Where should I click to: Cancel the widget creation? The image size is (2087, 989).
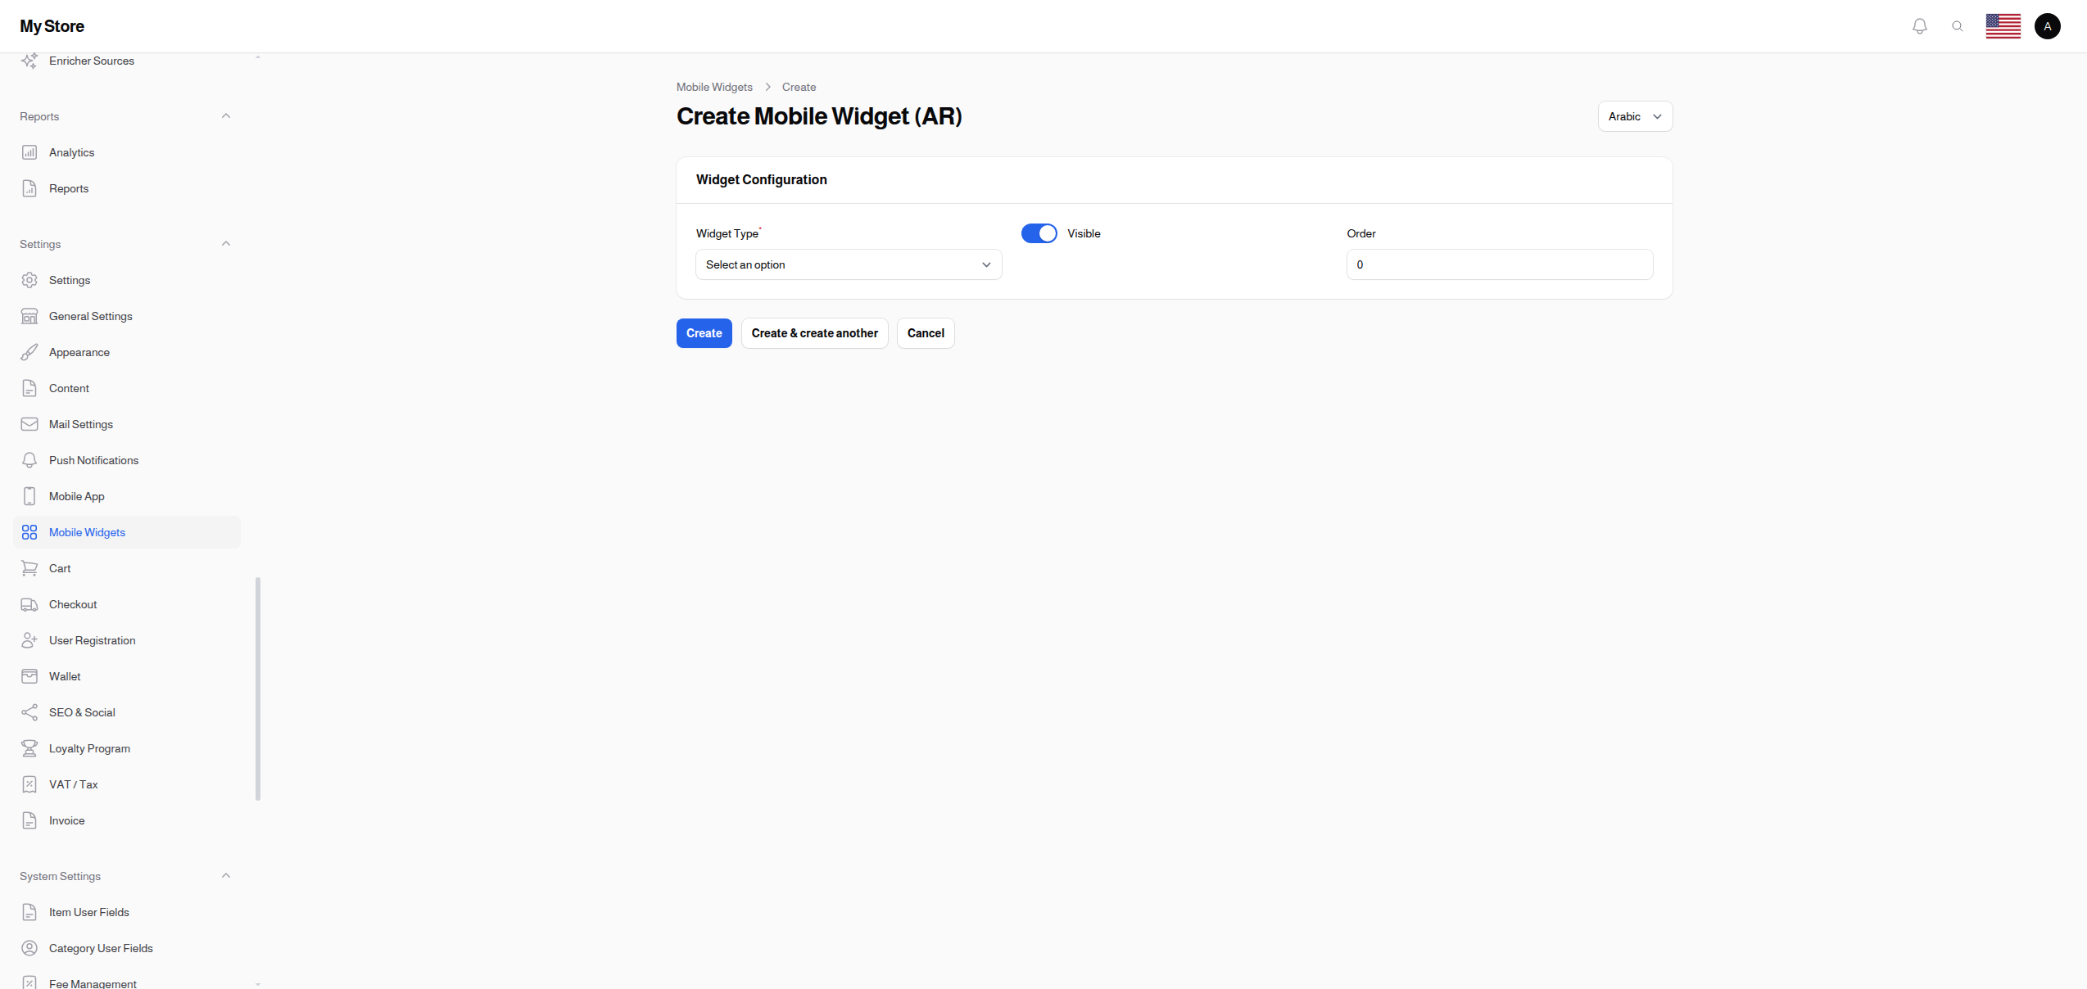pos(925,333)
